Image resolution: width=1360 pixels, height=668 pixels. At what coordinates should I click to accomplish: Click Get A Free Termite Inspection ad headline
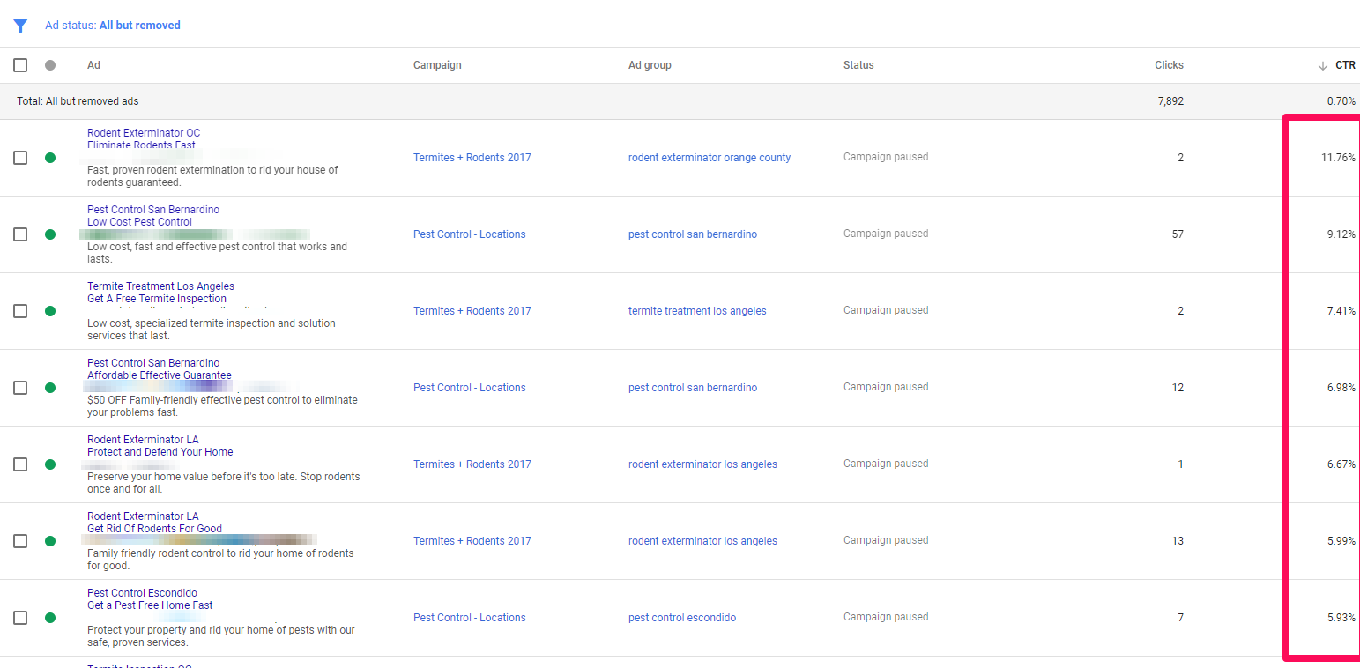tap(157, 299)
